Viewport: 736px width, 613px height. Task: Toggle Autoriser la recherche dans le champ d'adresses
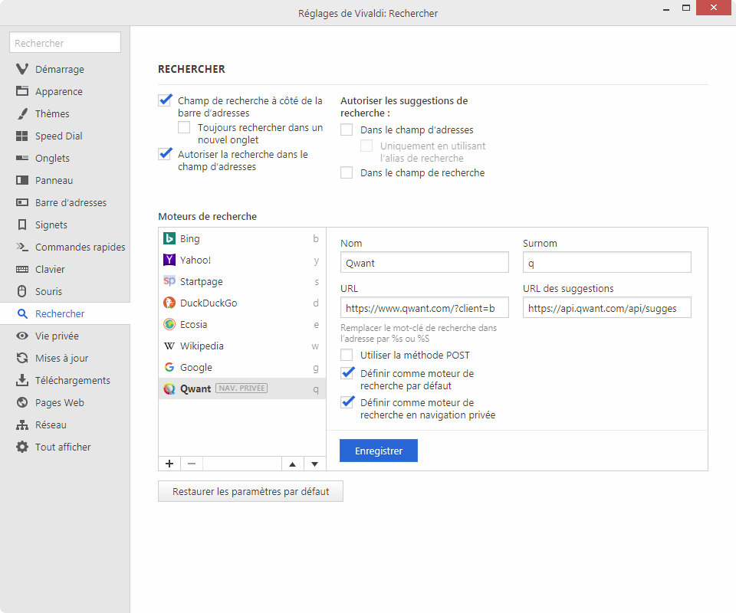165,154
